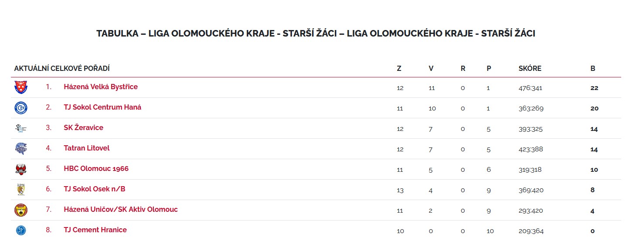The image size is (626, 244).
Task: Open Házená Uničov/SK Aktiv Olomouc link
Action: click(x=121, y=210)
